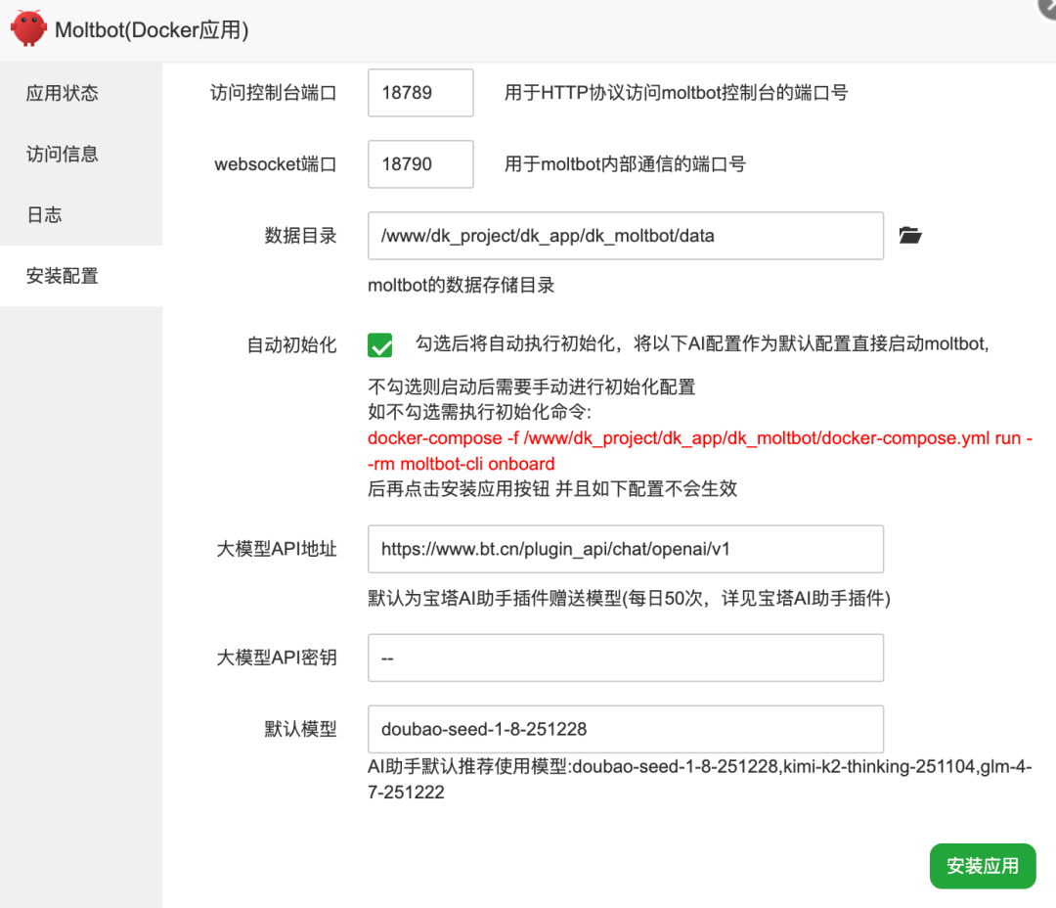The width and height of the screenshot is (1056, 908).
Task: Click the green 安装应用 install button
Action: click(982, 866)
